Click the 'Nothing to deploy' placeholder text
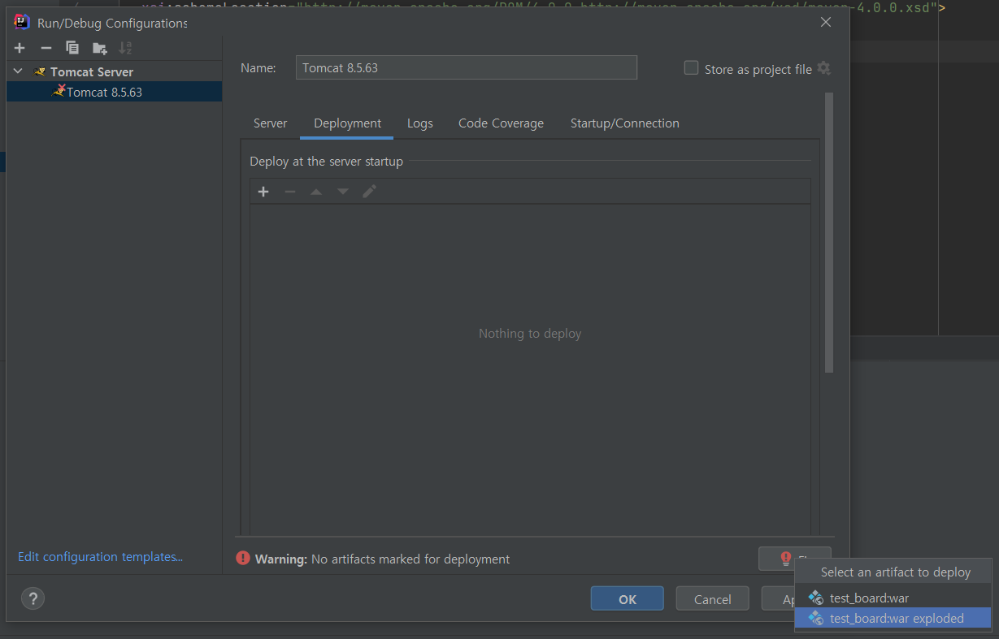999x639 pixels. [x=530, y=334]
